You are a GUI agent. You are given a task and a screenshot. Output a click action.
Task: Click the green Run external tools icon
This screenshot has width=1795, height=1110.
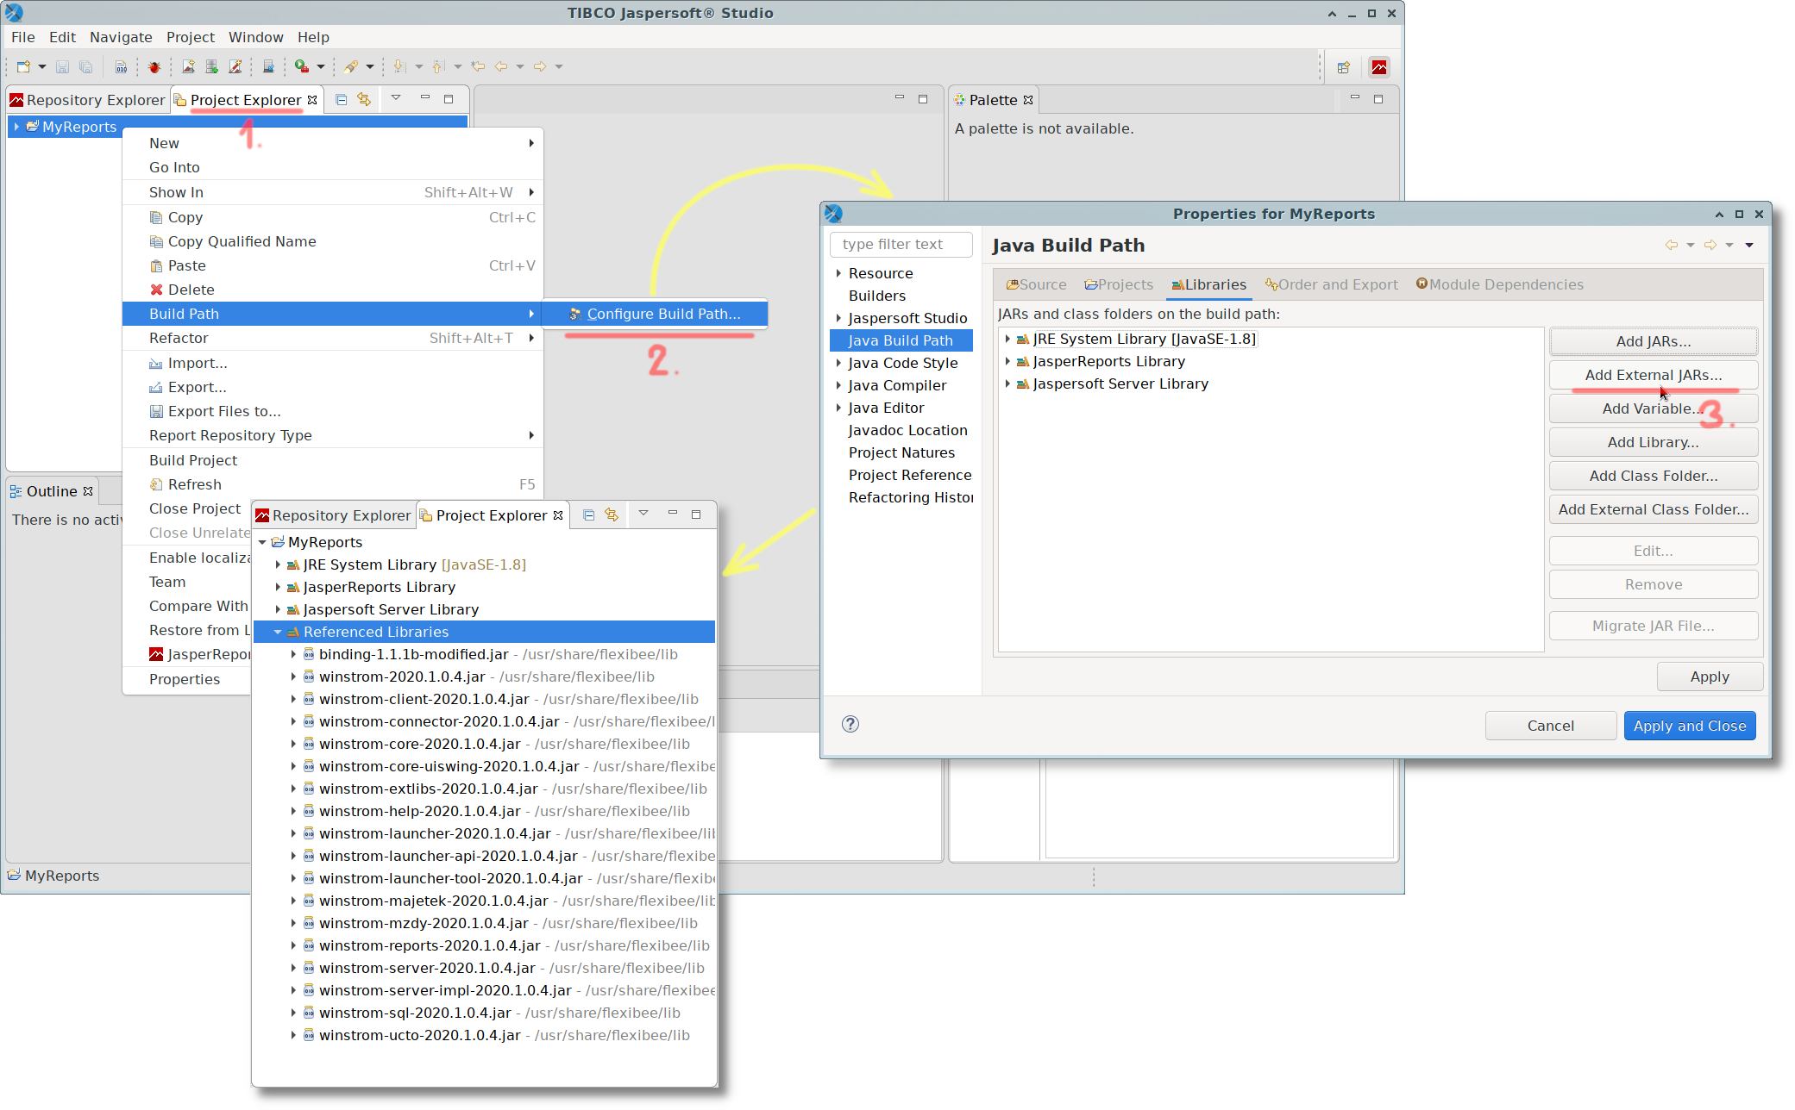click(x=302, y=66)
